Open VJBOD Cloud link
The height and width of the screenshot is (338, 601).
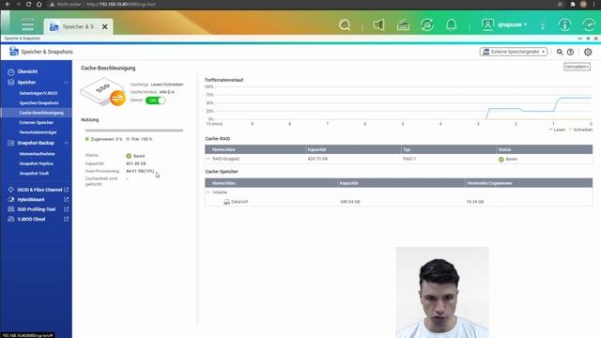(x=31, y=219)
